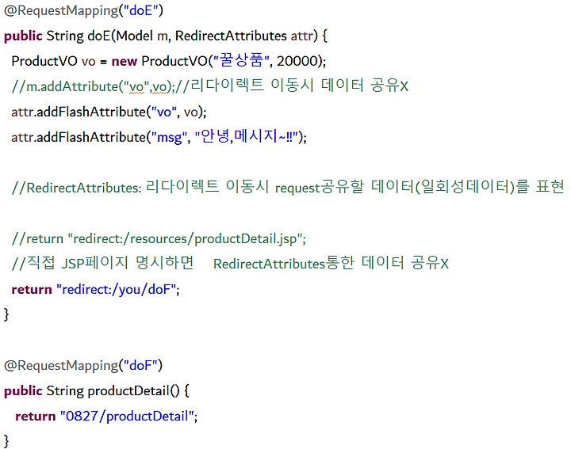Click the //RedirectAttributes comment line
Screen dimensions: 571x449
pyautogui.click(x=288, y=188)
